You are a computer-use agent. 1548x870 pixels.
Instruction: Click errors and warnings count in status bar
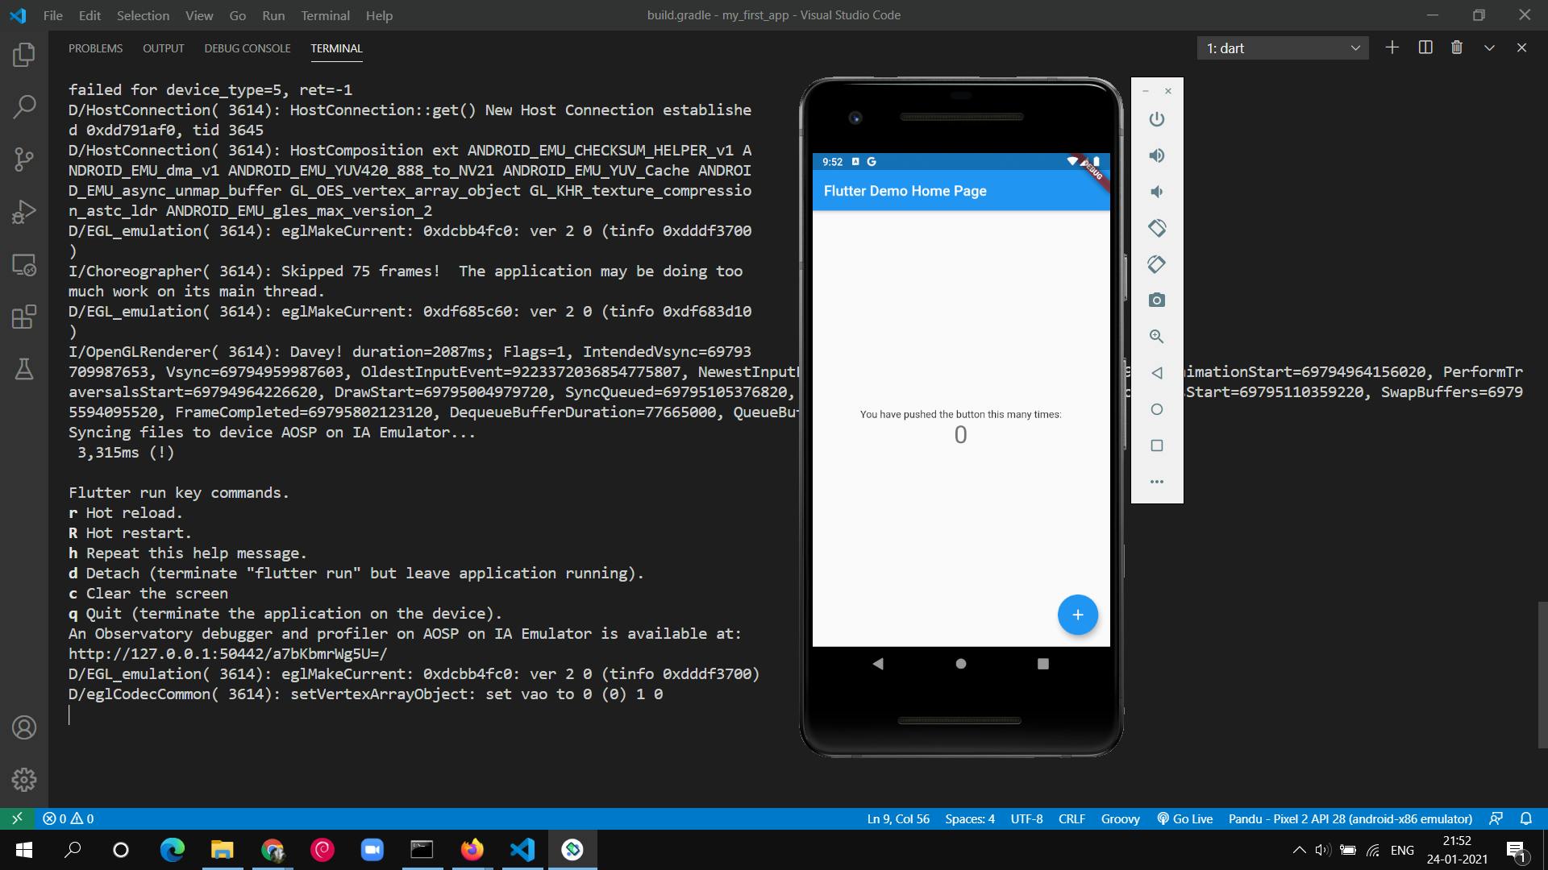coord(69,818)
